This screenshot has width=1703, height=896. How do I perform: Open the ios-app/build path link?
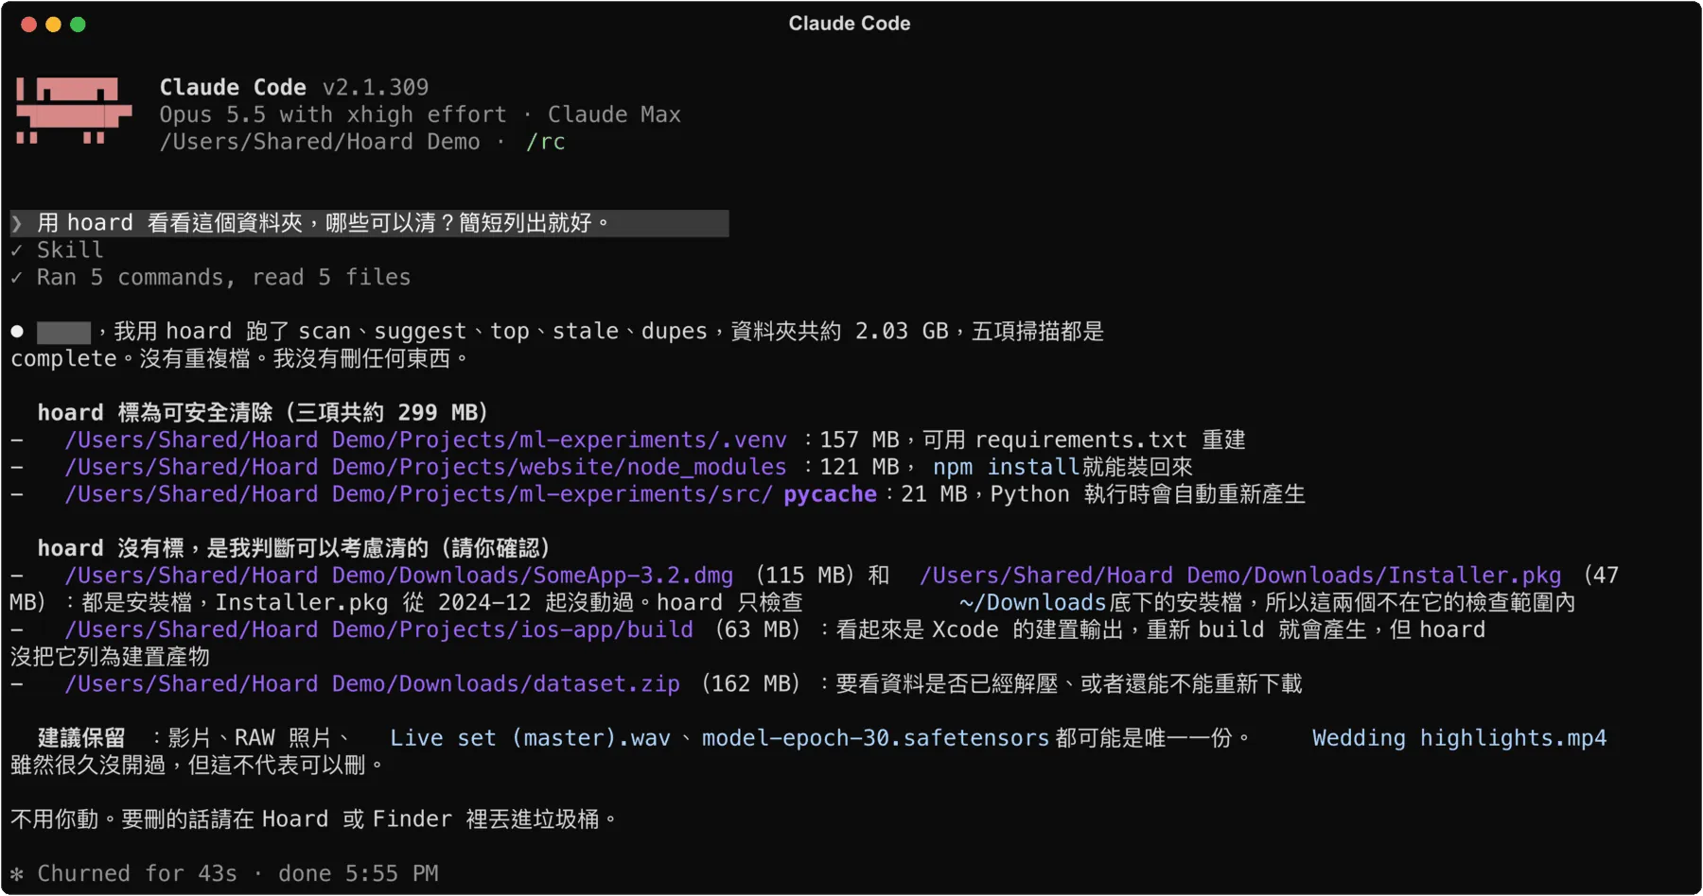[378, 630]
